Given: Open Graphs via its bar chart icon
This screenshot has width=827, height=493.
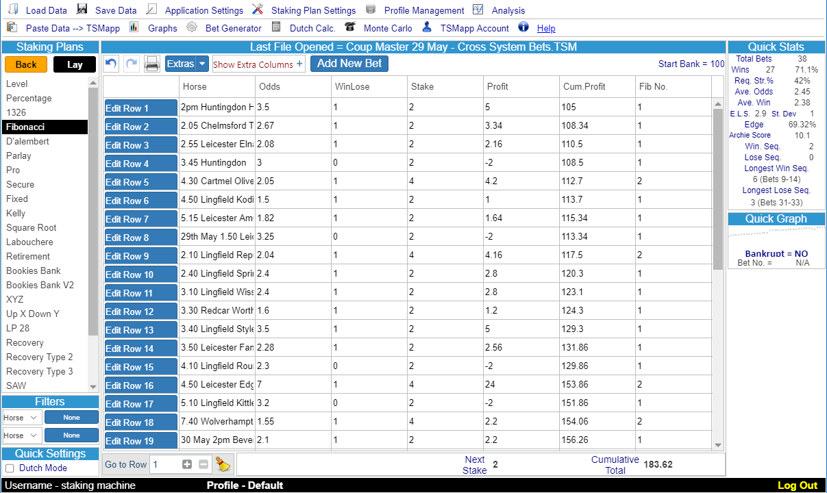Looking at the screenshot, I should coord(134,27).
